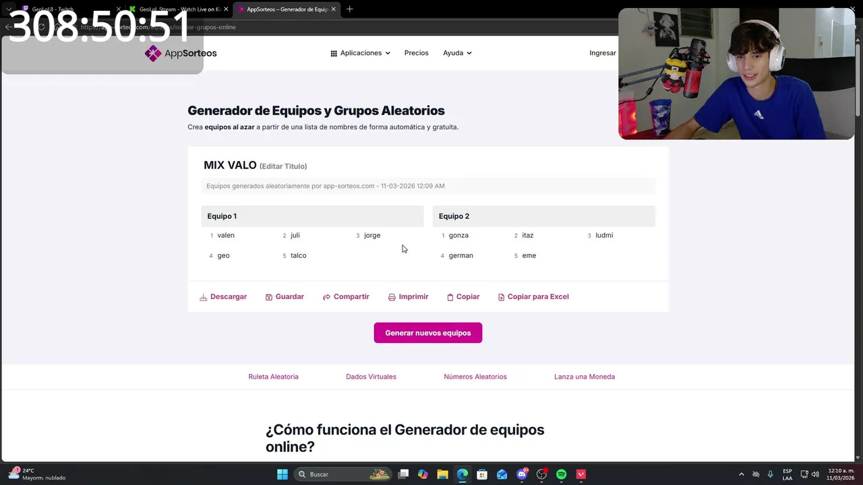Viewport: 863px width, 485px height.
Task: Select player ludmi in Equipo 2
Action: point(604,235)
